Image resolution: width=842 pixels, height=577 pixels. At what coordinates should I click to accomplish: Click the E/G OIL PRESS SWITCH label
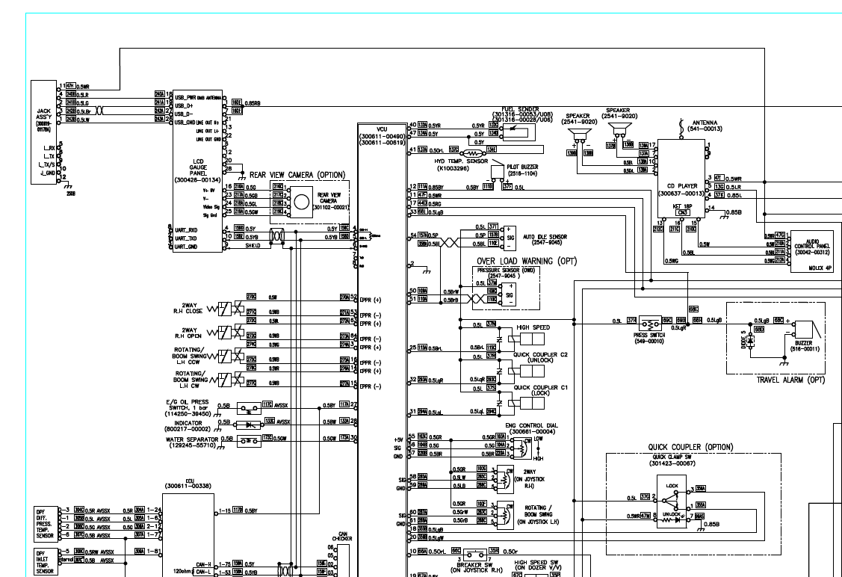click(x=187, y=408)
